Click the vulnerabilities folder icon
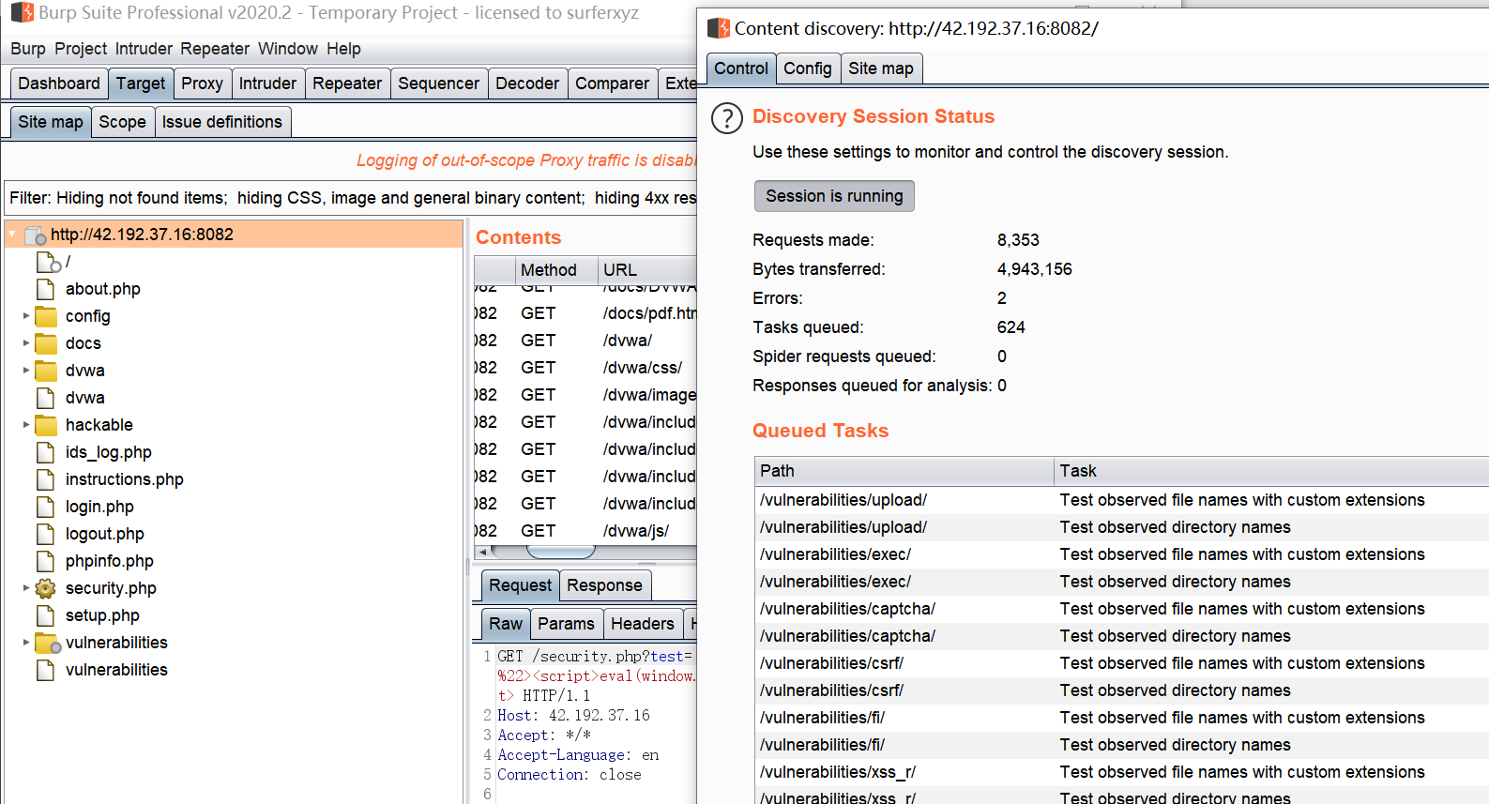1489x804 pixels. [x=47, y=643]
